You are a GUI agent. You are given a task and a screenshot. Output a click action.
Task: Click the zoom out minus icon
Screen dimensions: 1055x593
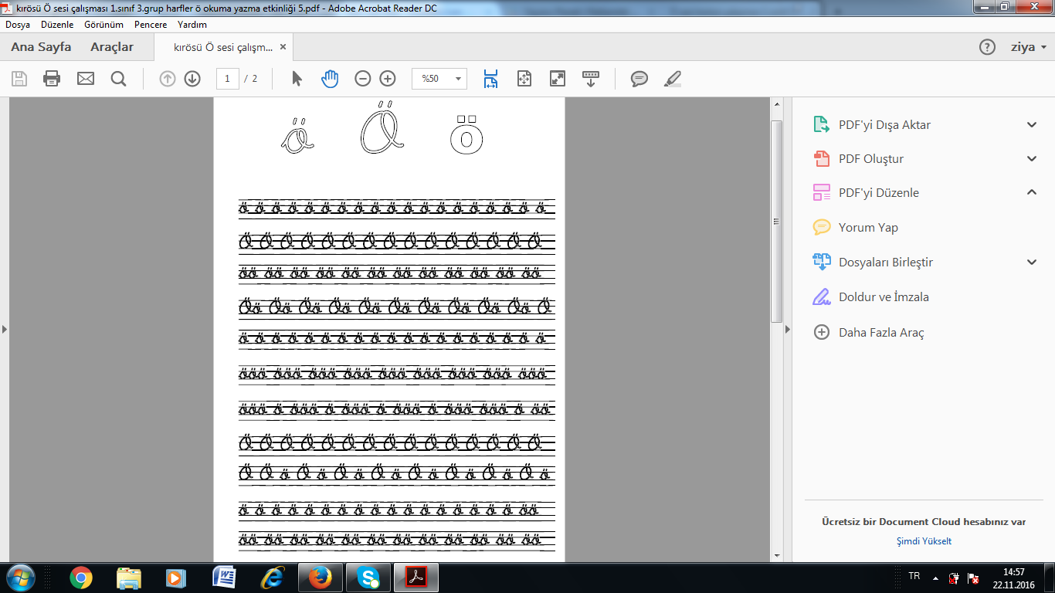pos(362,79)
